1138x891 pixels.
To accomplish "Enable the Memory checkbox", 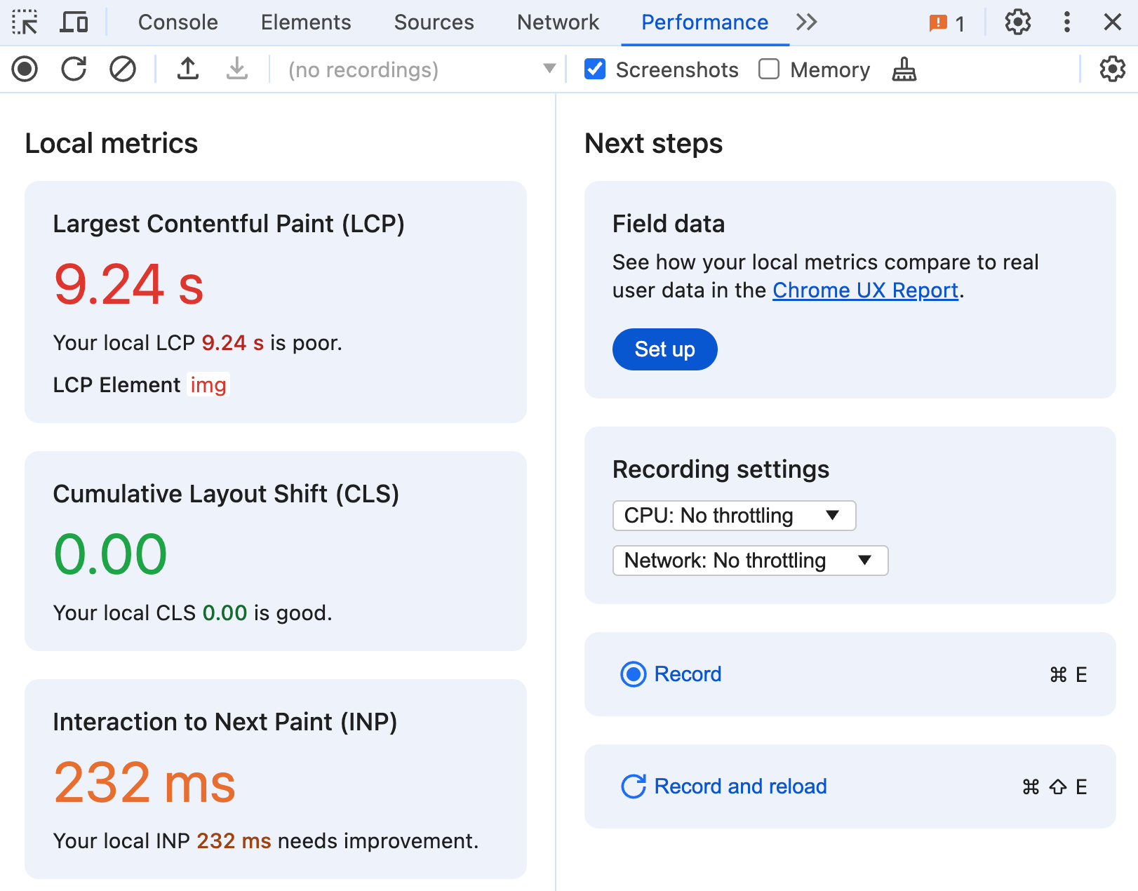I will pyautogui.click(x=769, y=69).
